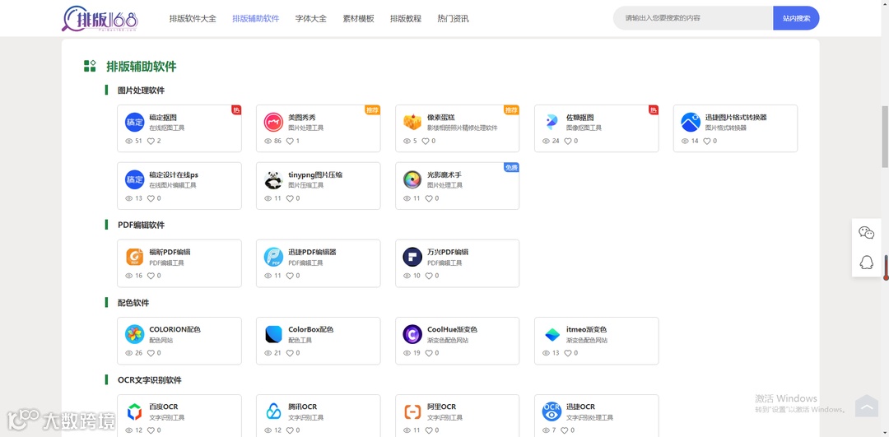Open the 美图秀秀 title link

(302, 118)
